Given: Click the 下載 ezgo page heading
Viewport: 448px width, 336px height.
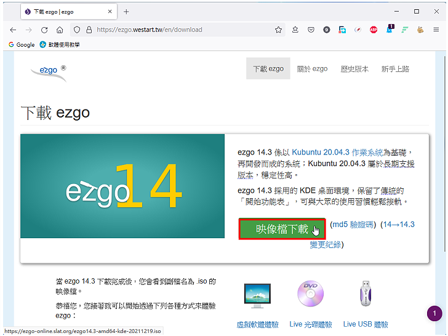Looking at the screenshot, I should tap(55, 113).
